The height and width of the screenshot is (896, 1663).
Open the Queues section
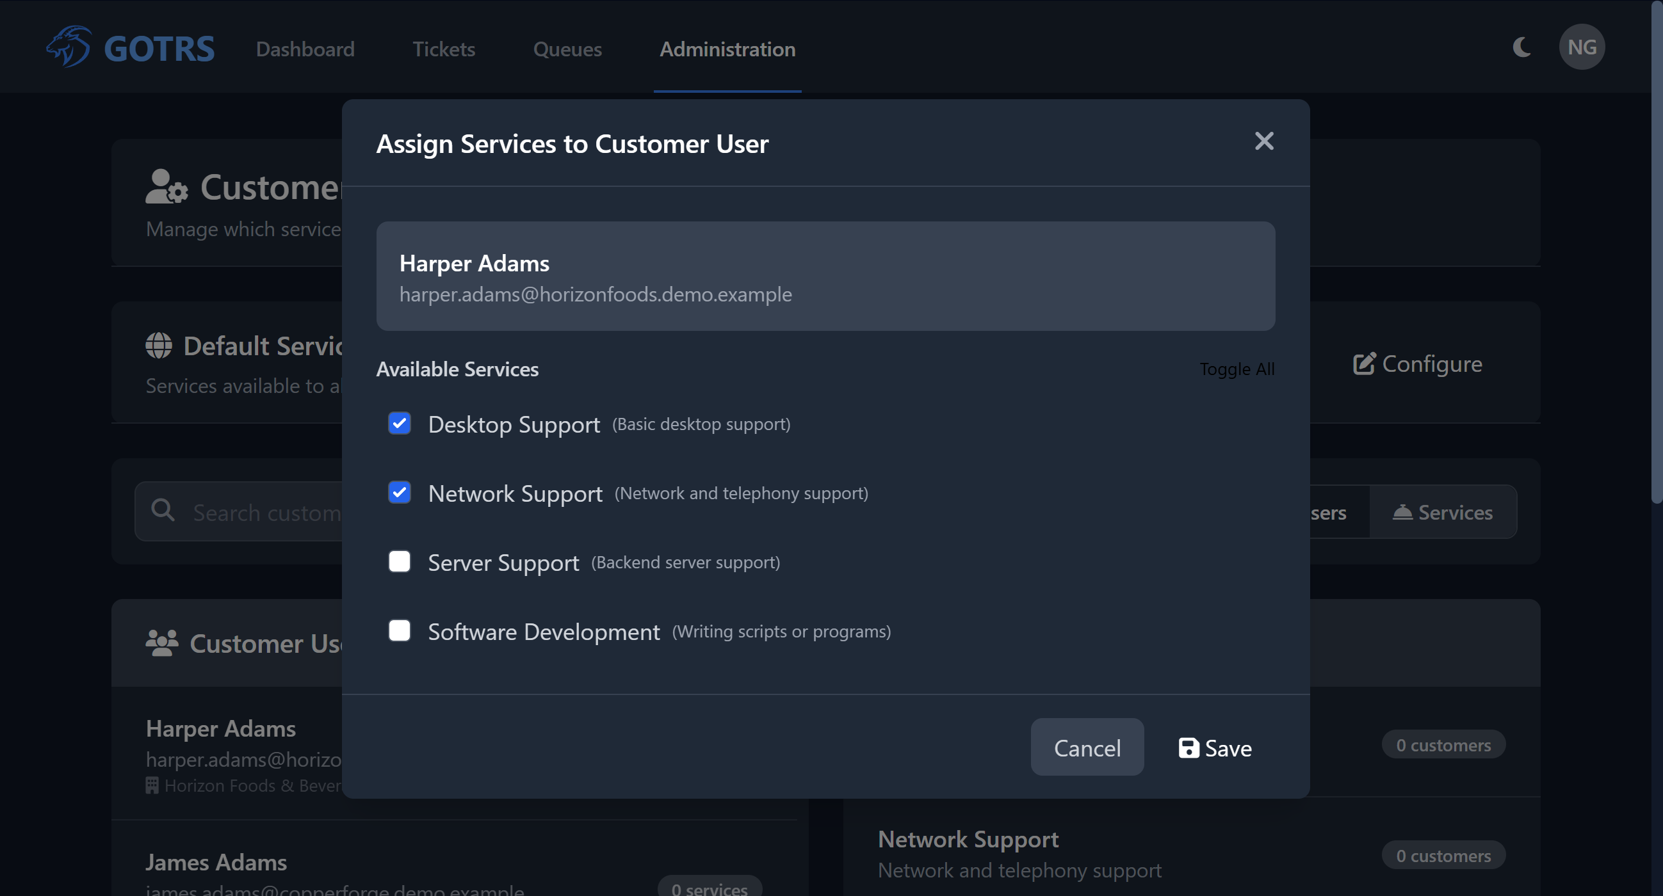pos(567,49)
